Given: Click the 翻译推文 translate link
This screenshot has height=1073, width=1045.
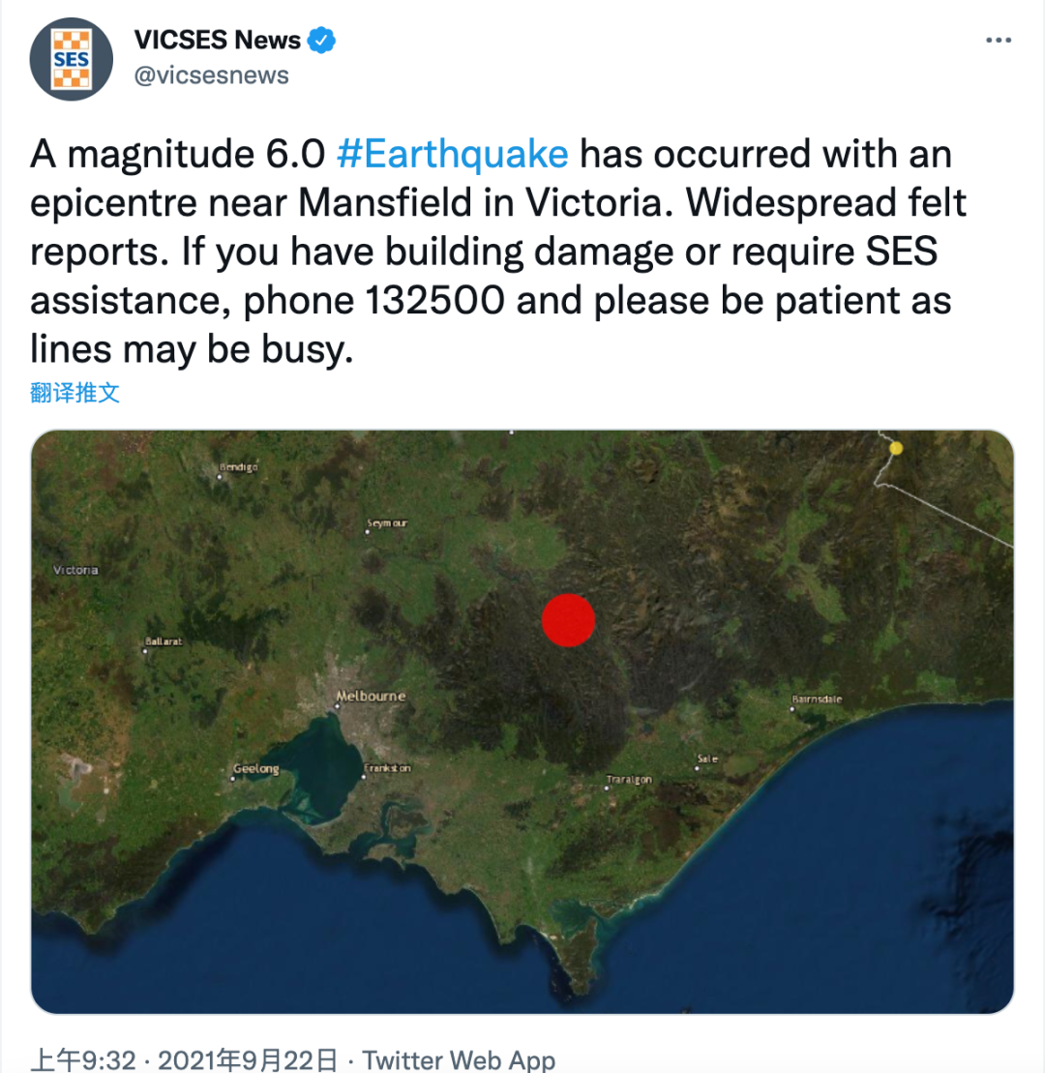Looking at the screenshot, I should (x=75, y=393).
